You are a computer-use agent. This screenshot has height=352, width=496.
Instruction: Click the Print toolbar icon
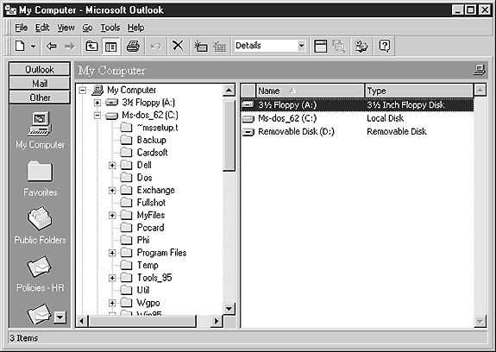[x=133, y=47]
